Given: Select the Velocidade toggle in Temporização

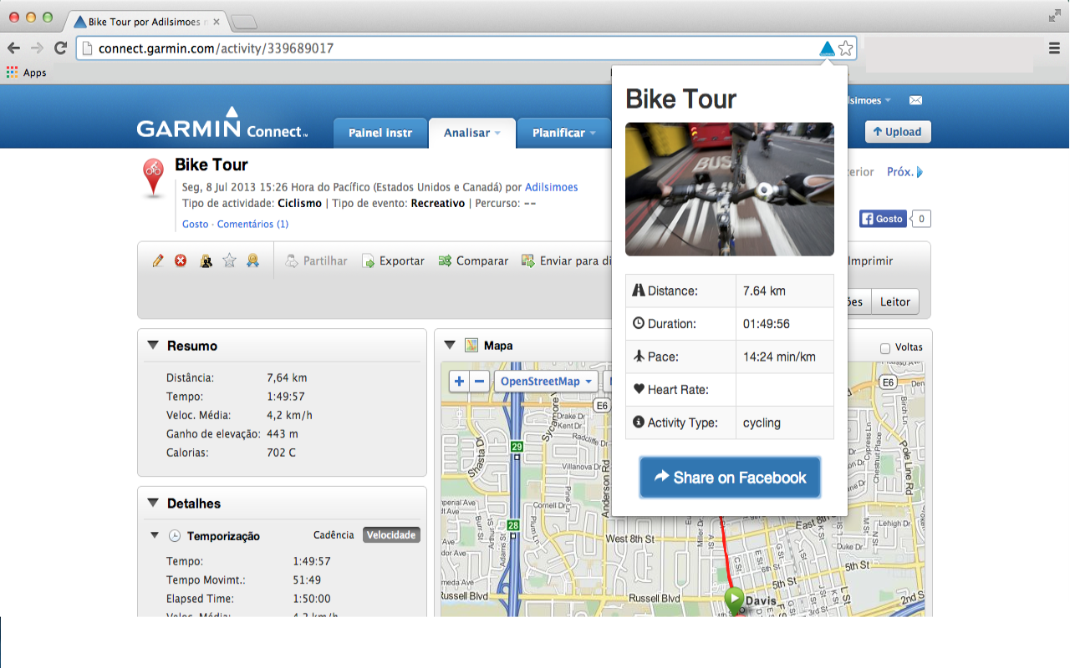Looking at the screenshot, I should pyautogui.click(x=391, y=535).
